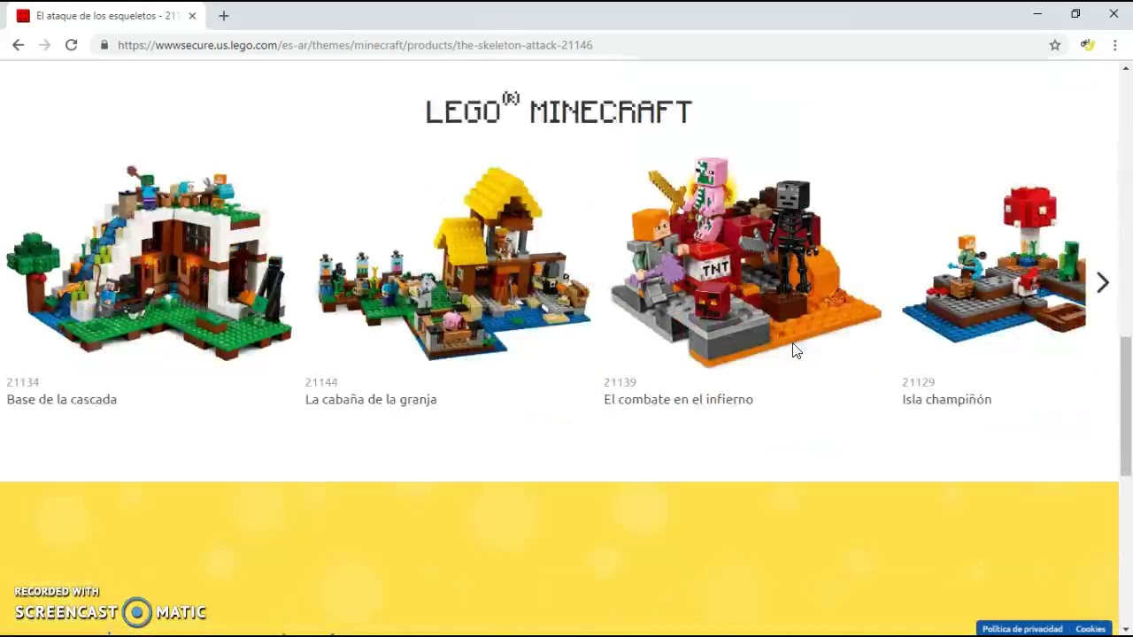Minimize the browser window
This screenshot has width=1133, height=637.
pyautogui.click(x=1037, y=14)
